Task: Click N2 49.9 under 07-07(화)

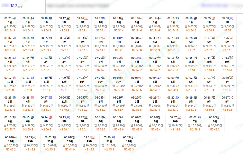Action: pos(101,90)
